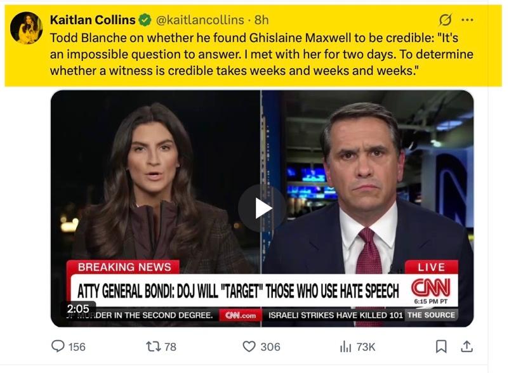Click the reply speech bubble icon
This screenshot has width=509, height=373.
(x=58, y=346)
